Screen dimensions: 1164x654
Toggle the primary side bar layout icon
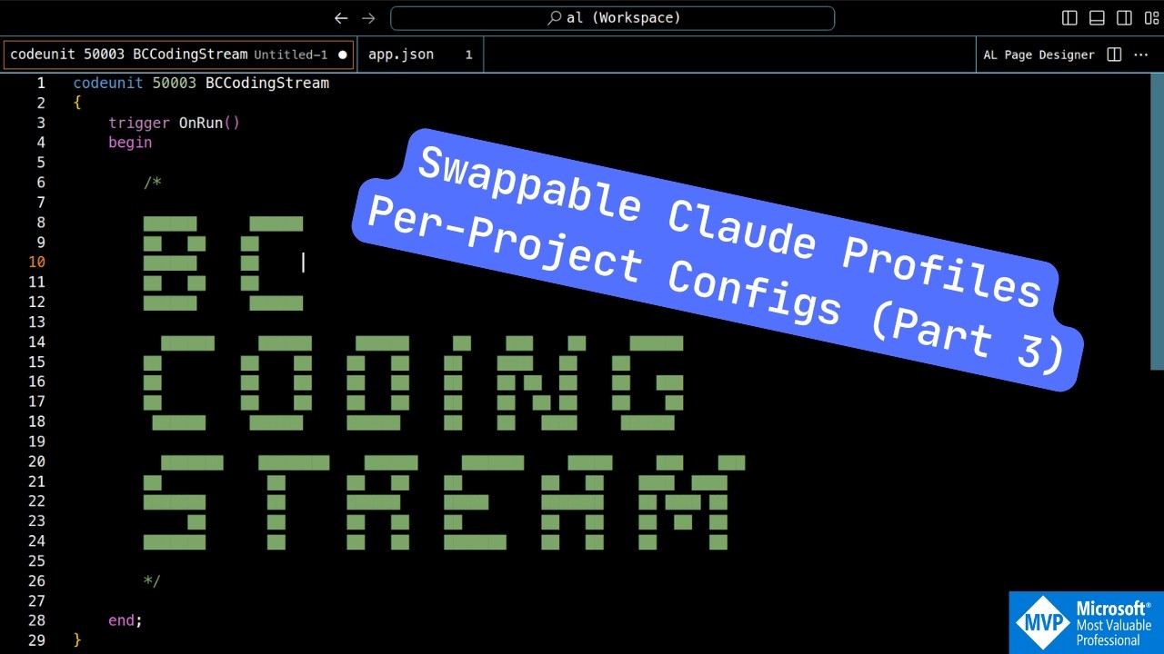(x=1069, y=18)
